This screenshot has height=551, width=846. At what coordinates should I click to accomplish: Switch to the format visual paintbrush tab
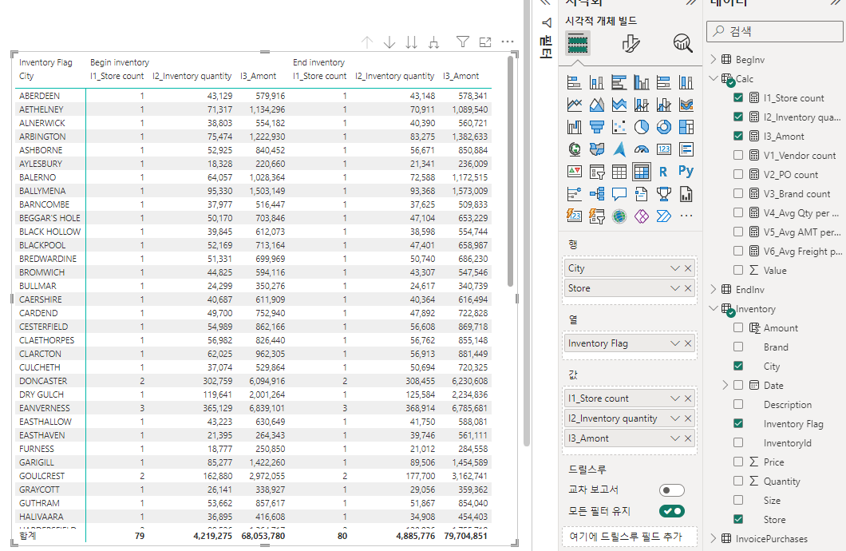click(x=631, y=43)
